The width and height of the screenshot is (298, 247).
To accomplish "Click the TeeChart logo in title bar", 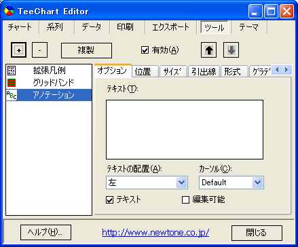I will click(x=9, y=11).
